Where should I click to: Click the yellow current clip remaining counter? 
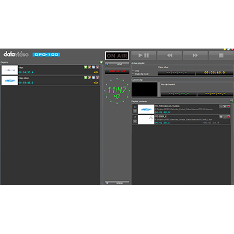215,94
